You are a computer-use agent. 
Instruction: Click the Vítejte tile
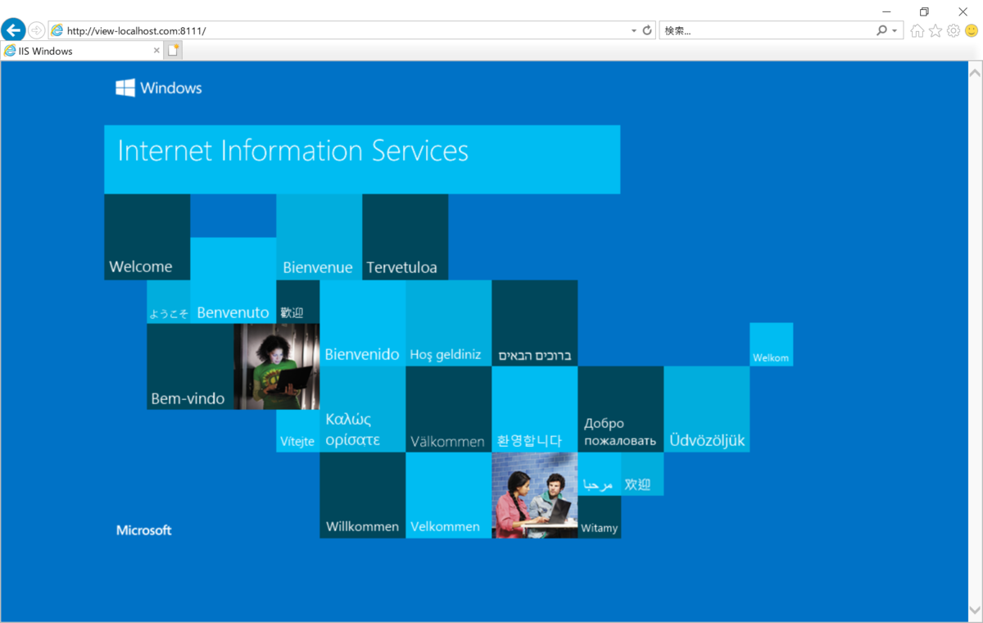coord(297,430)
